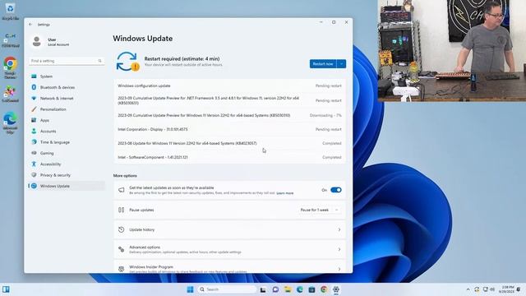Maximize the Settings window
Viewport: 526px width, 296px height.
point(334,22)
